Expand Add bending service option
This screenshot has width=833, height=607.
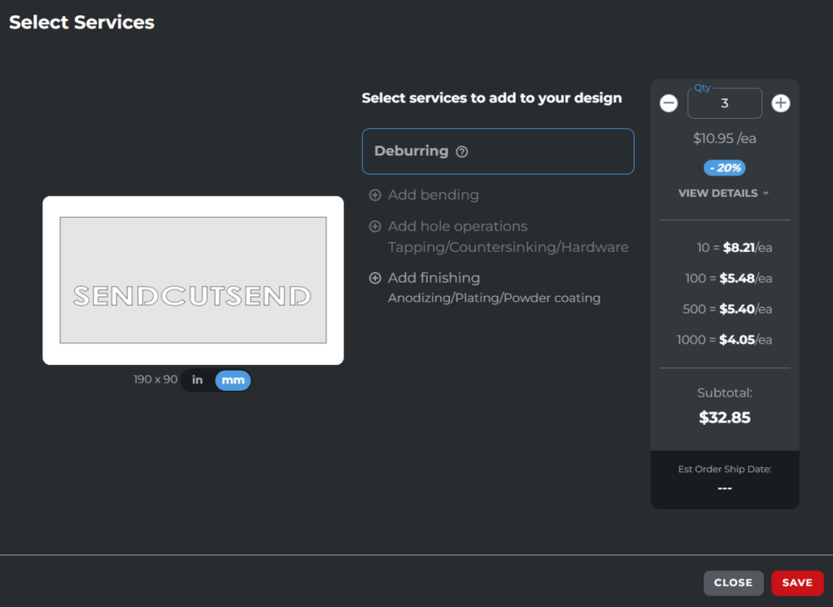pyautogui.click(x=434, y=195)
